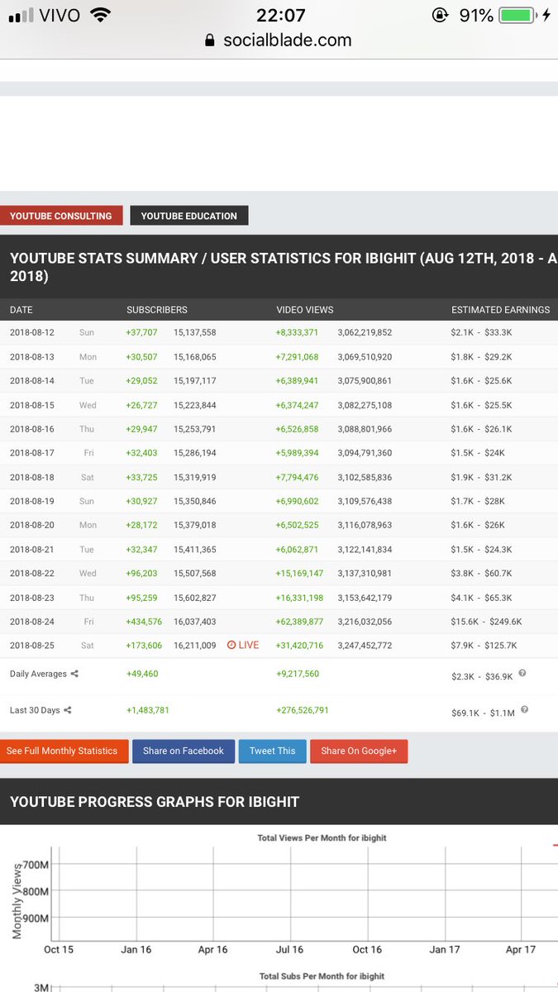Click the 3,247,452,772 total views value
The image size is (558, 992).
pos(365,645)
